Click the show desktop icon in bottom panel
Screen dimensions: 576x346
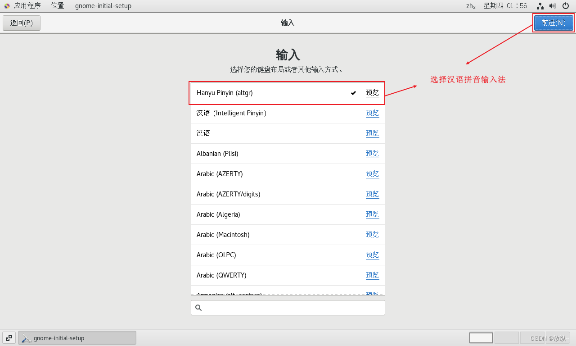pyautogui.click(x=9, y=338)
